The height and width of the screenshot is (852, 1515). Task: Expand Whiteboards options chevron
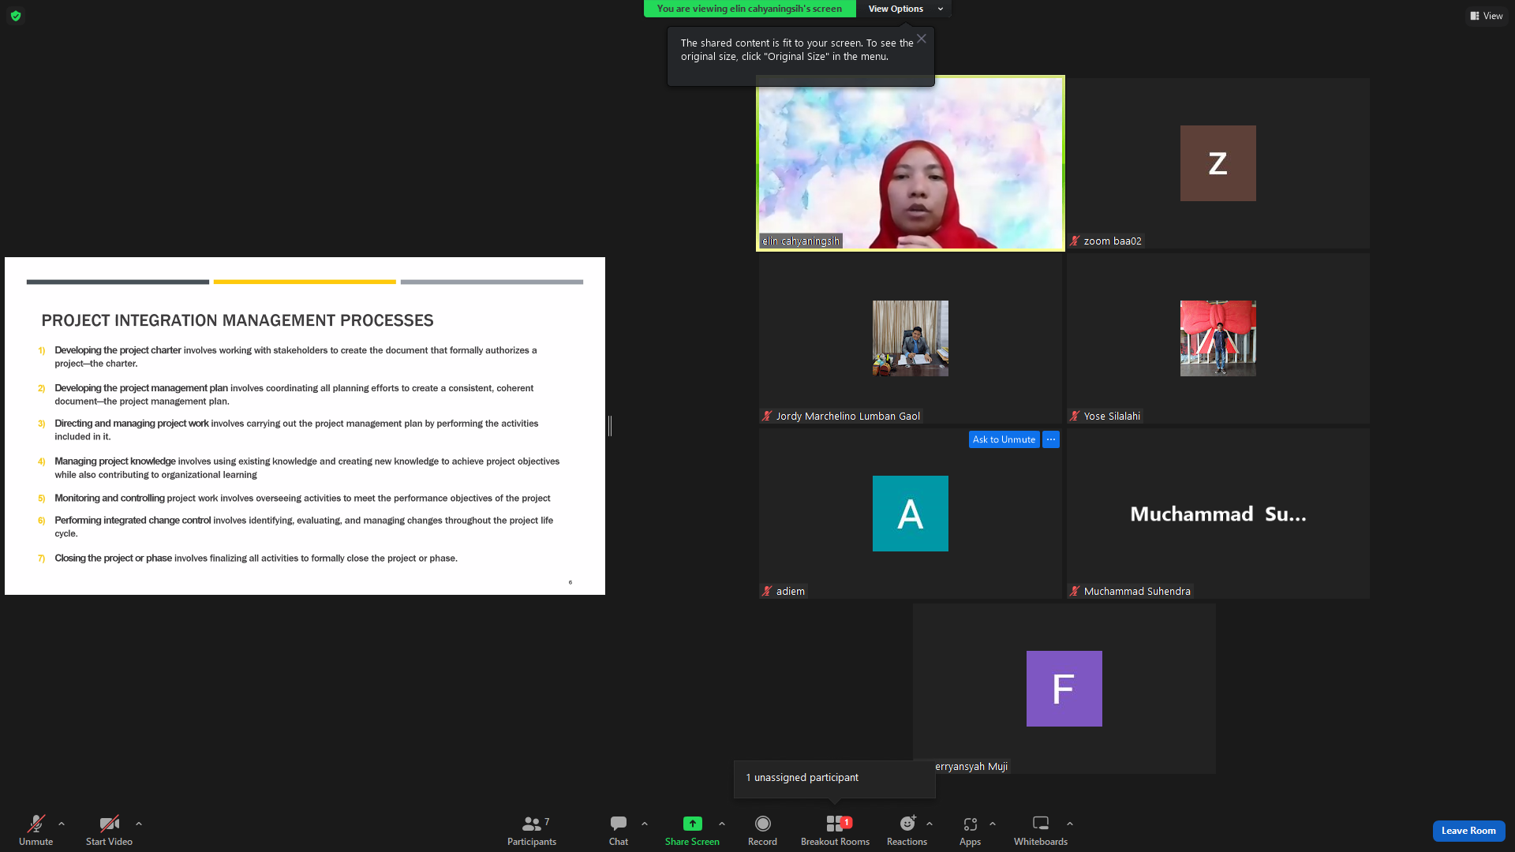pyautogui.click(x=1070, y=824)
